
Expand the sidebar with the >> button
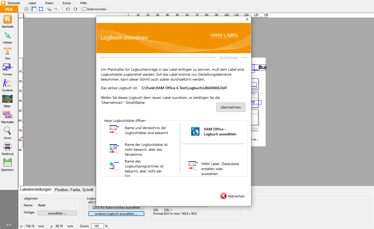tap(9, 225)
